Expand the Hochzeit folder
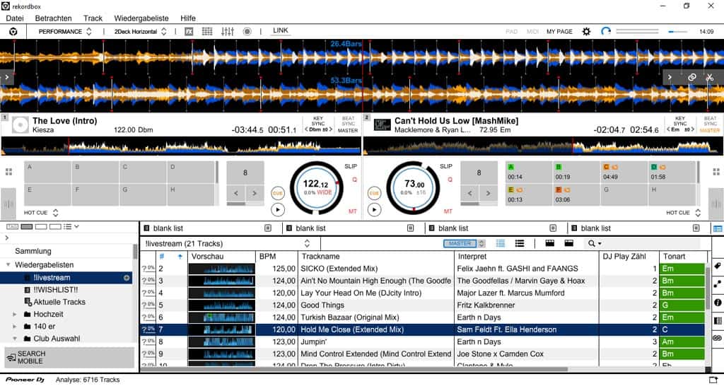 pyautogui.click(x=15, y=315)
